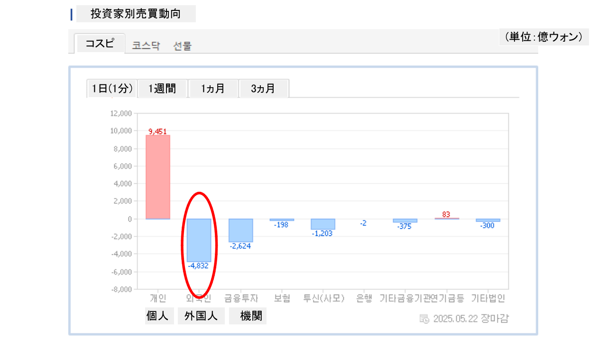Click the 은행 value label -2
607x341 pixels.
point(363,223)
